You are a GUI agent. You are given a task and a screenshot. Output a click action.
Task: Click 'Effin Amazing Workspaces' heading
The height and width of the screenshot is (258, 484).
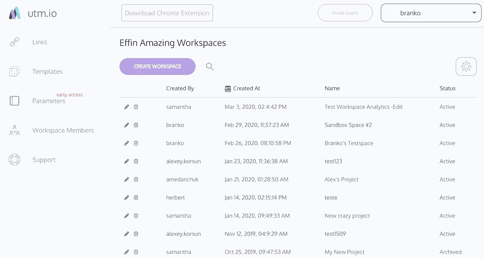[173, 43]
